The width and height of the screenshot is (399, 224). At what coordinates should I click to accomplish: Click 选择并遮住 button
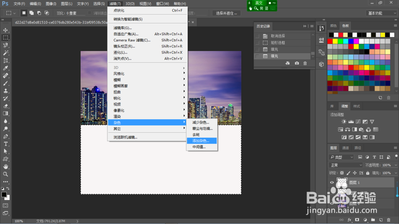226,13
